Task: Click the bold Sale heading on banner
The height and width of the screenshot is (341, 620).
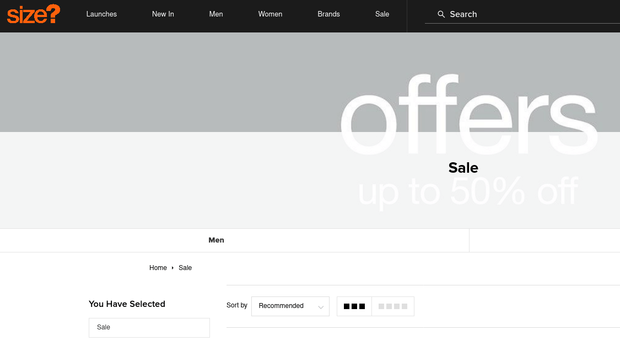Action: (463, 168)
